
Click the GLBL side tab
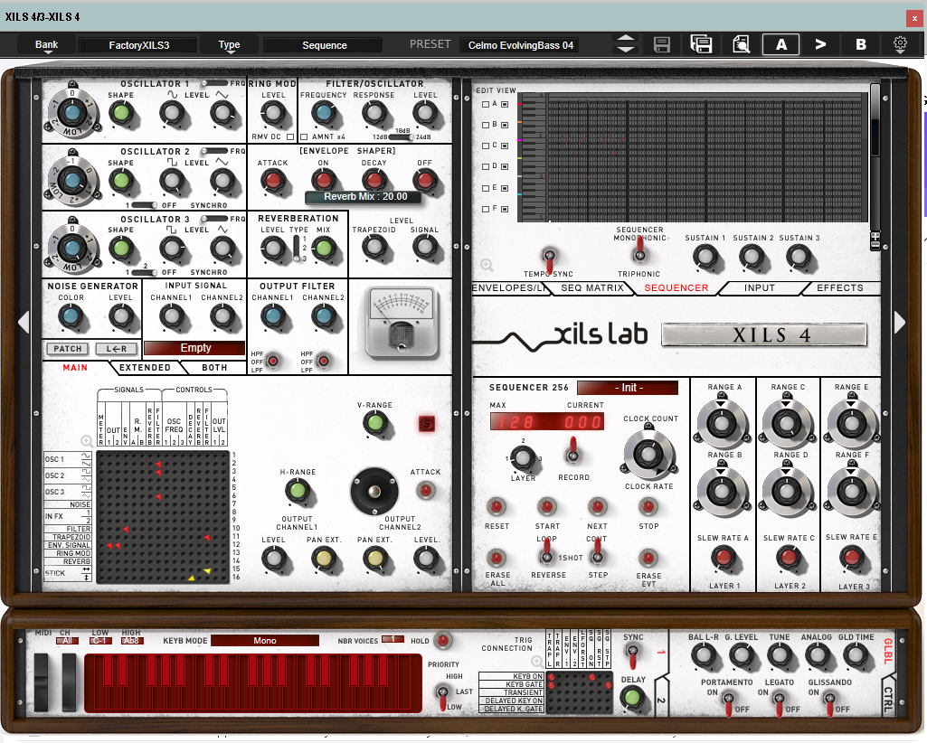point(888,651)
